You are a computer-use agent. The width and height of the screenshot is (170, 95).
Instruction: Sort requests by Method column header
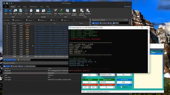[x=28, y=23]
